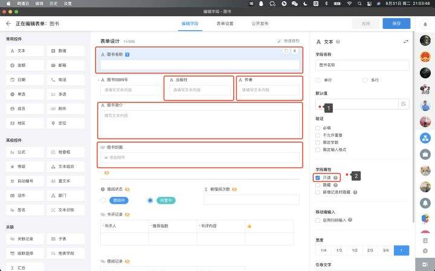Click the 字段名称 input containing 图书名称
This screenshot has width=435, height=271.
362,65
